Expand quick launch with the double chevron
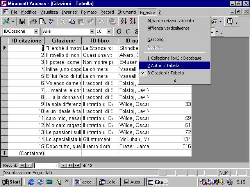 click(x=67, y=181)
